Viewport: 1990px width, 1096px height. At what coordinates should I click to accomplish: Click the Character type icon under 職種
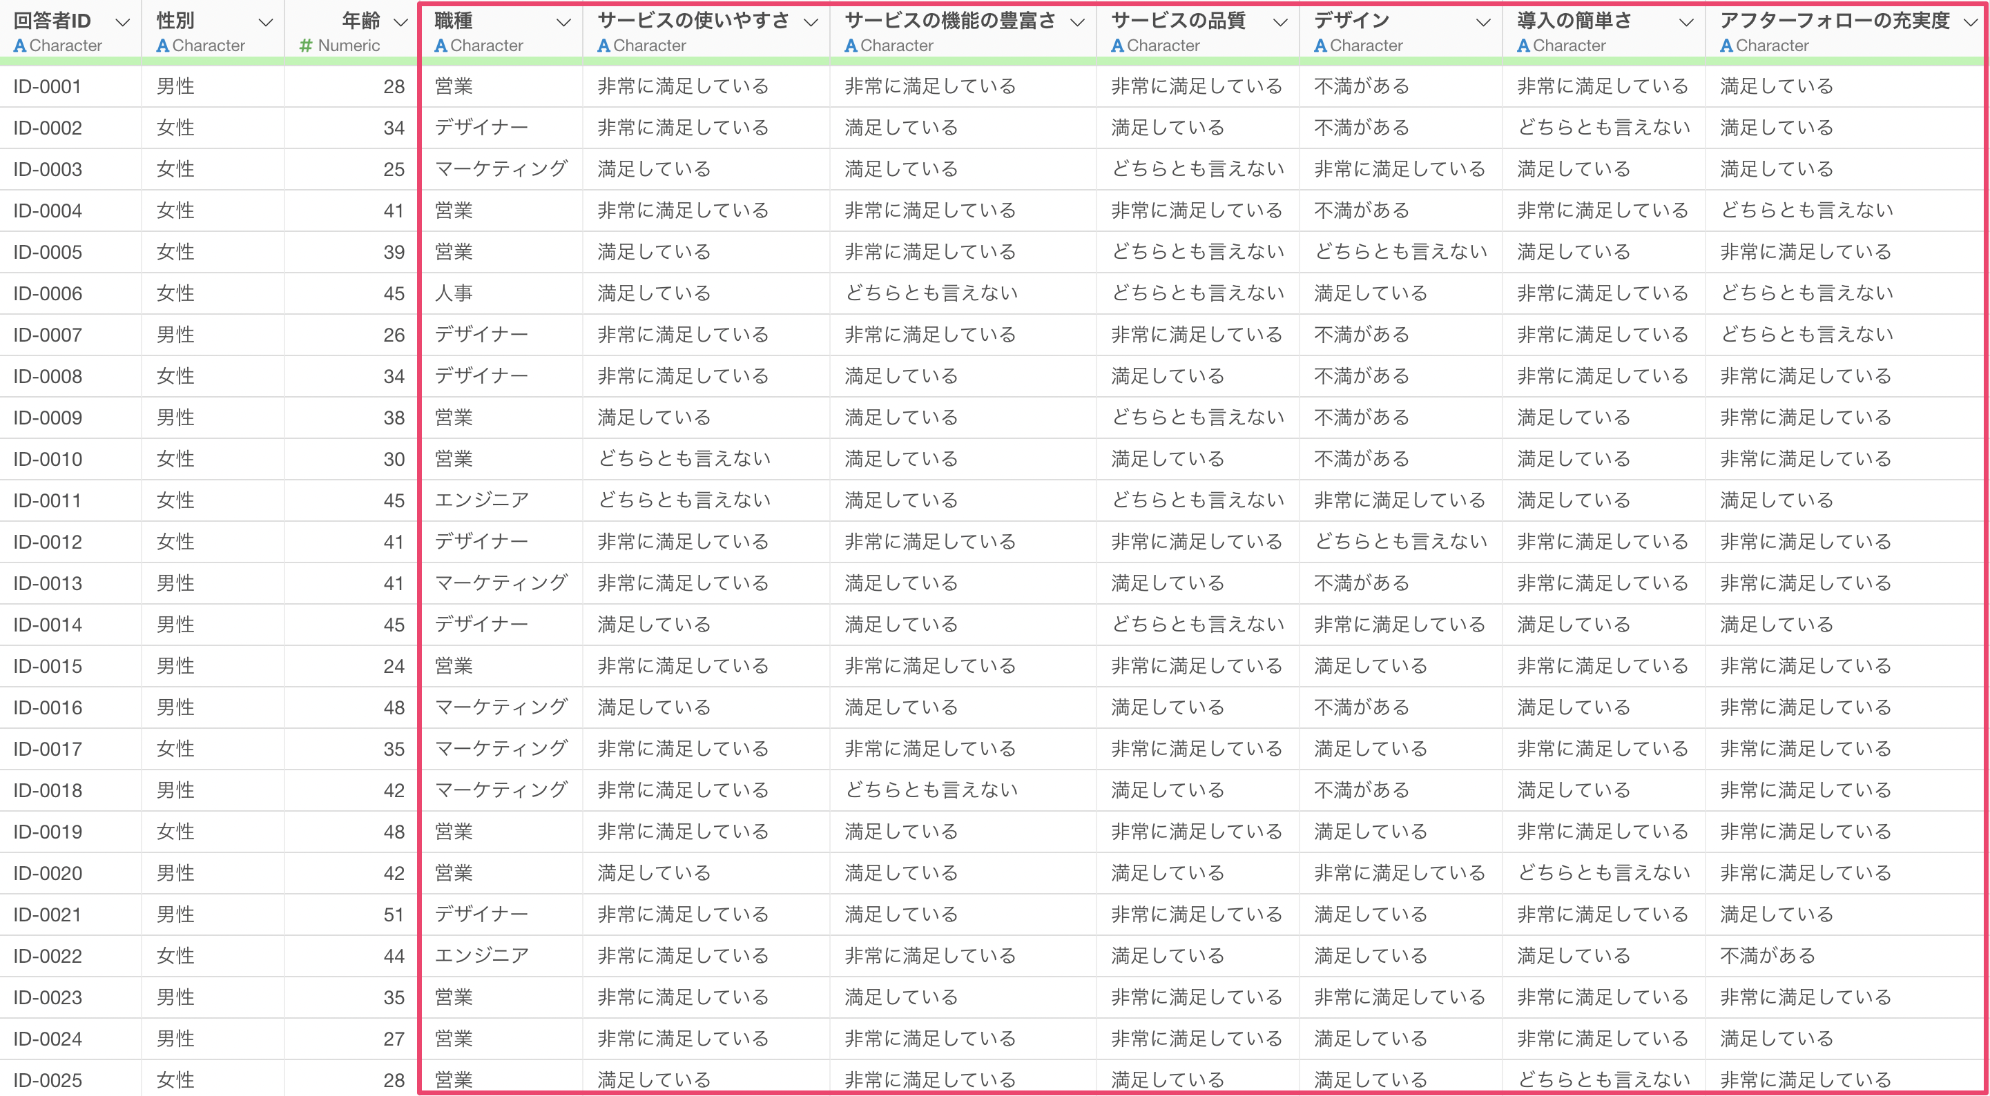pos(441,46)
